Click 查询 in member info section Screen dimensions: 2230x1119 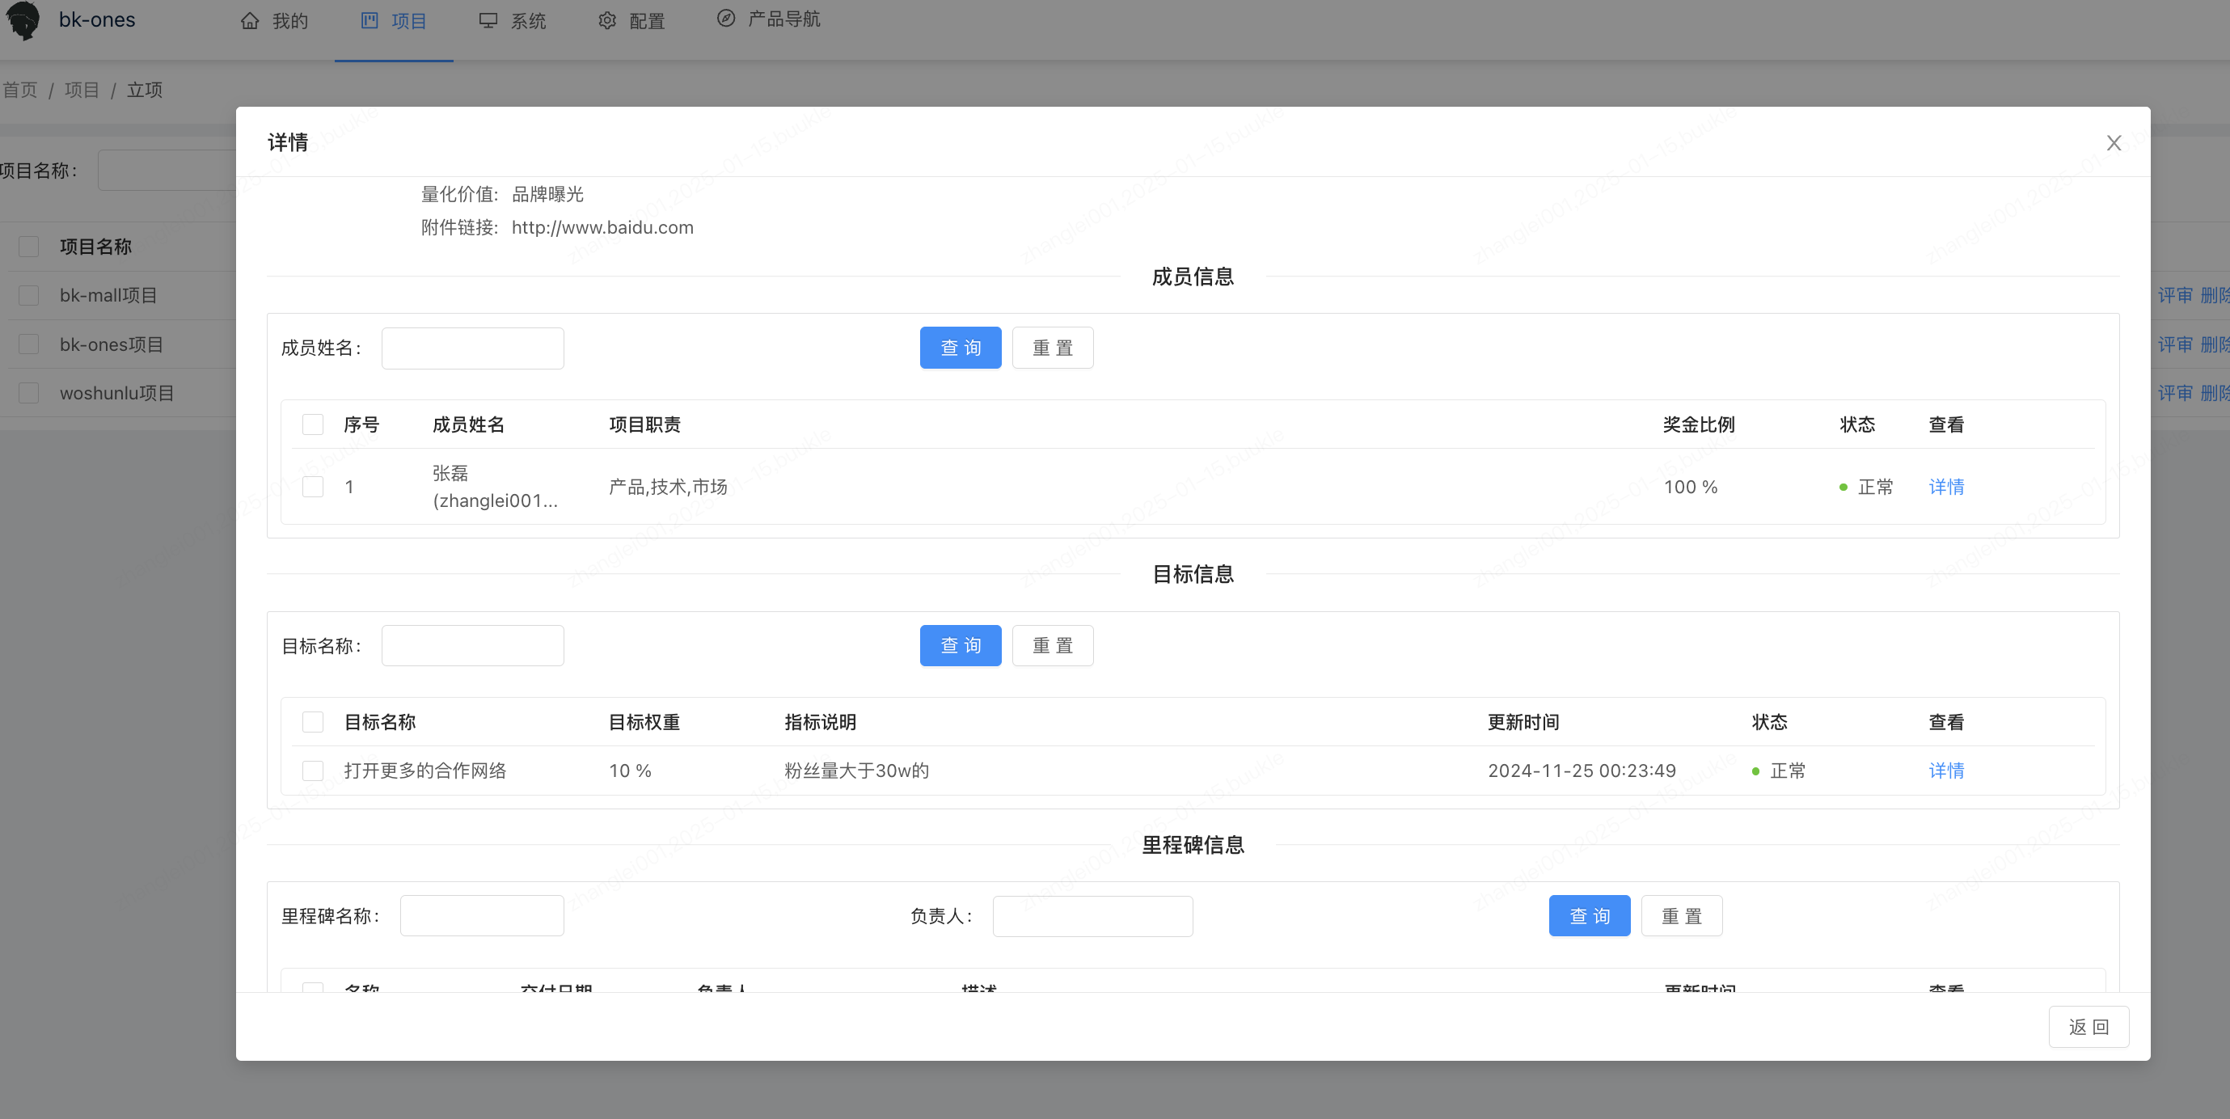[x=961, y=348]
